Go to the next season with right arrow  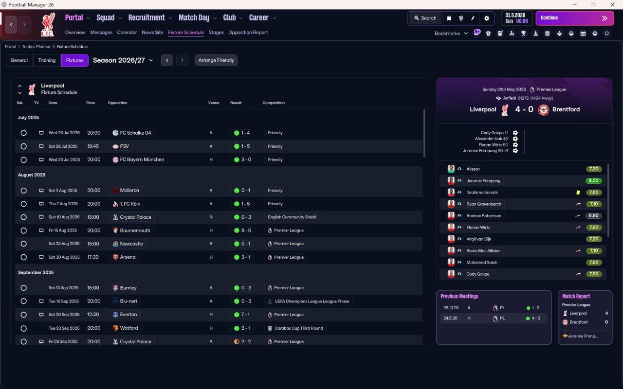coord(182,60)
